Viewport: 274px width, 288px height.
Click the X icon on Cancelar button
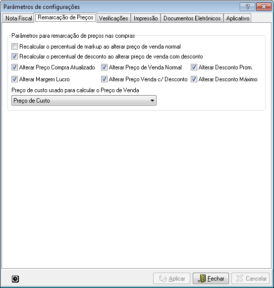pos(239,278)
